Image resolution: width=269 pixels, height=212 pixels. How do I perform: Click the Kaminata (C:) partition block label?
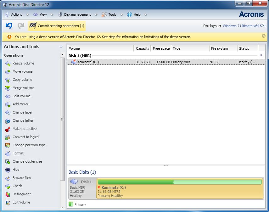point(114,187)
